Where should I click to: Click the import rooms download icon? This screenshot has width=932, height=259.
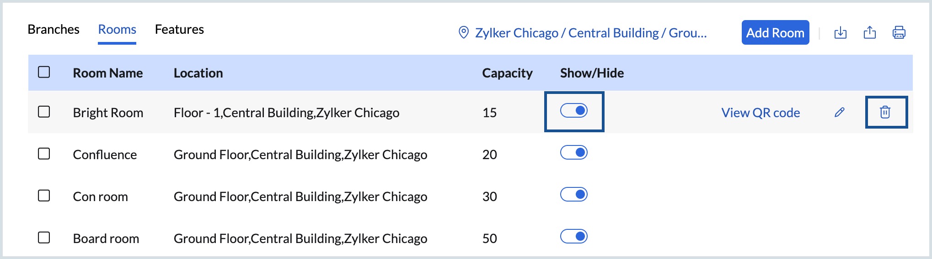[x=841, y=33]
